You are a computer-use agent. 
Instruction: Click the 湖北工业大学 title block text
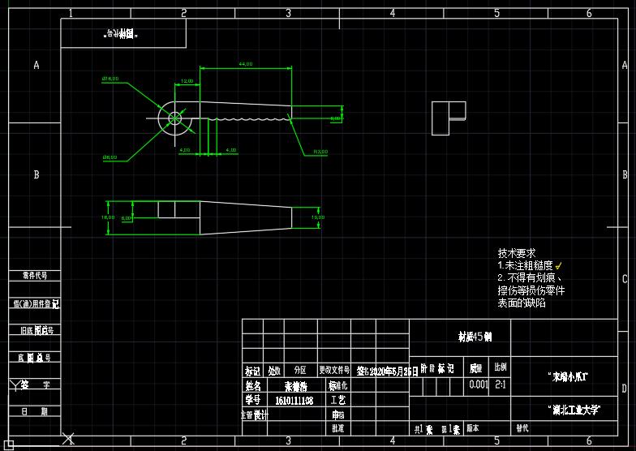tap(574, 410)
